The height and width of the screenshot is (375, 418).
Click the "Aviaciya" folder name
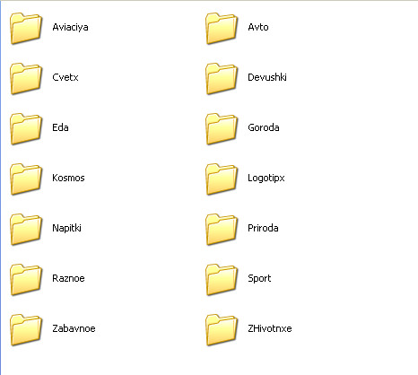pos(70,28)
